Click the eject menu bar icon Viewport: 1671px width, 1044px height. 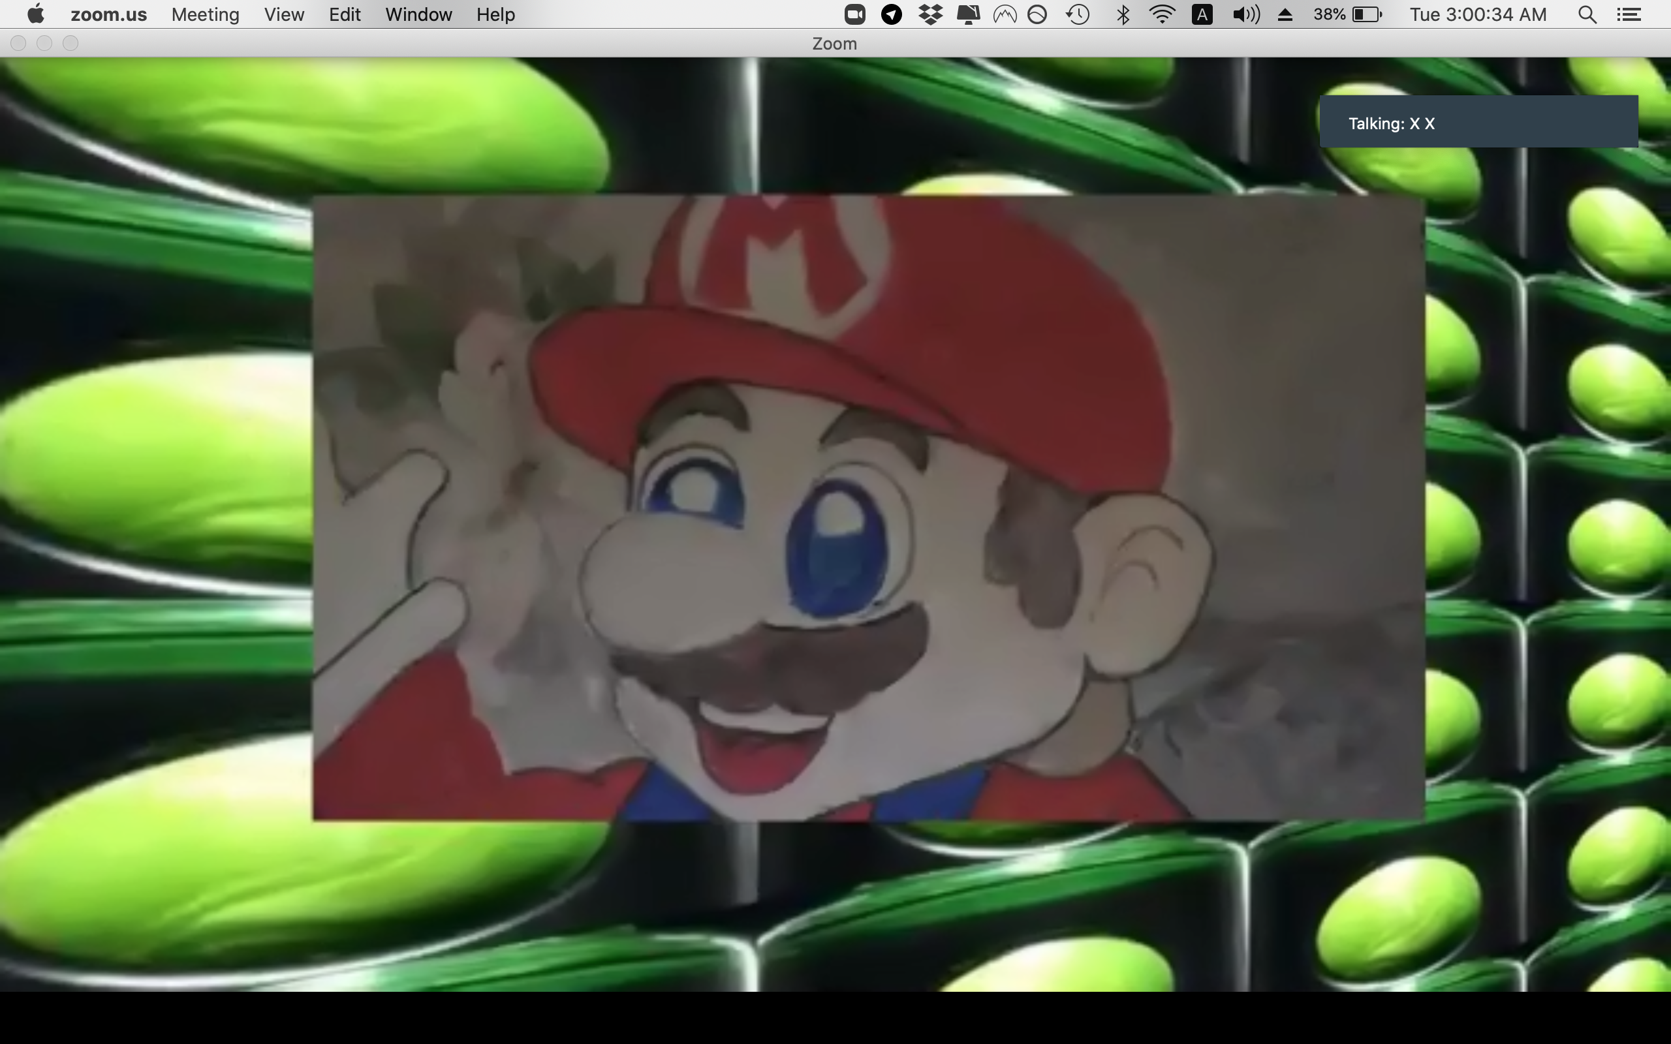pyautogui.click(x=1285, y=14)
